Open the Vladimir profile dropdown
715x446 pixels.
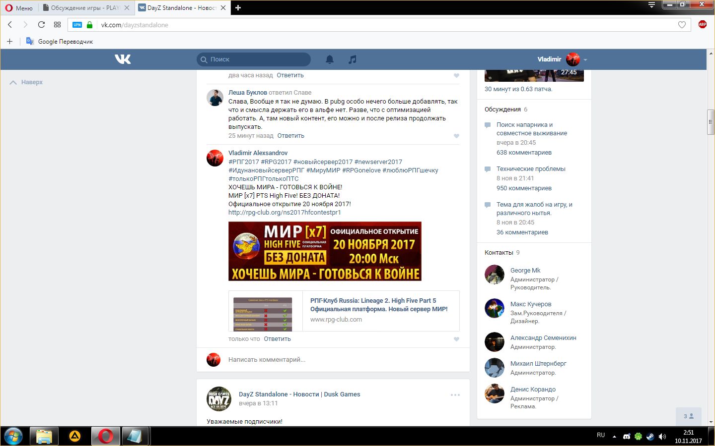(562, 59)
